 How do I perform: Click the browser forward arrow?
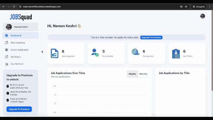point(8,6)
